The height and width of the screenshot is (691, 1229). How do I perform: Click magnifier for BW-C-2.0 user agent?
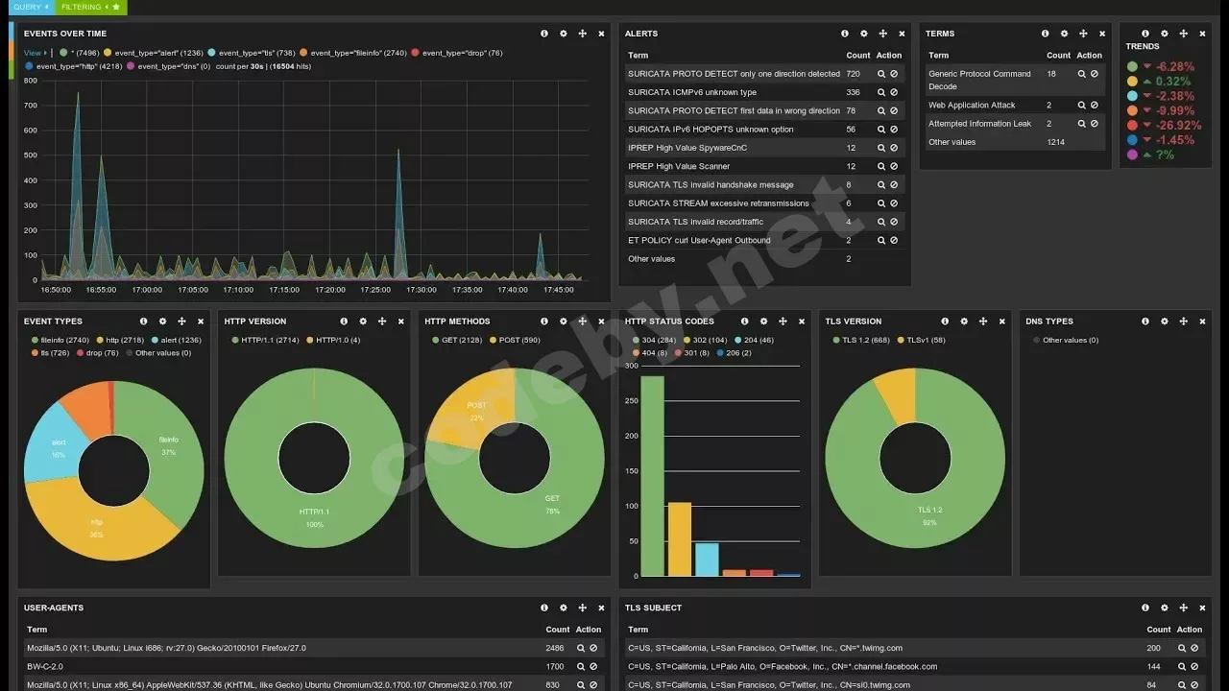580,667
